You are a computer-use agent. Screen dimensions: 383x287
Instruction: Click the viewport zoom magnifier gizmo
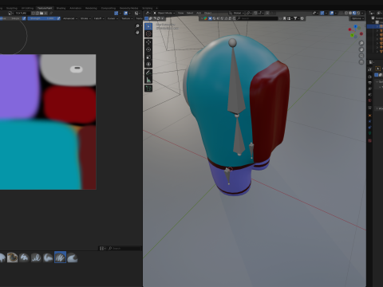pyautogui.click(x=361, y=43)
